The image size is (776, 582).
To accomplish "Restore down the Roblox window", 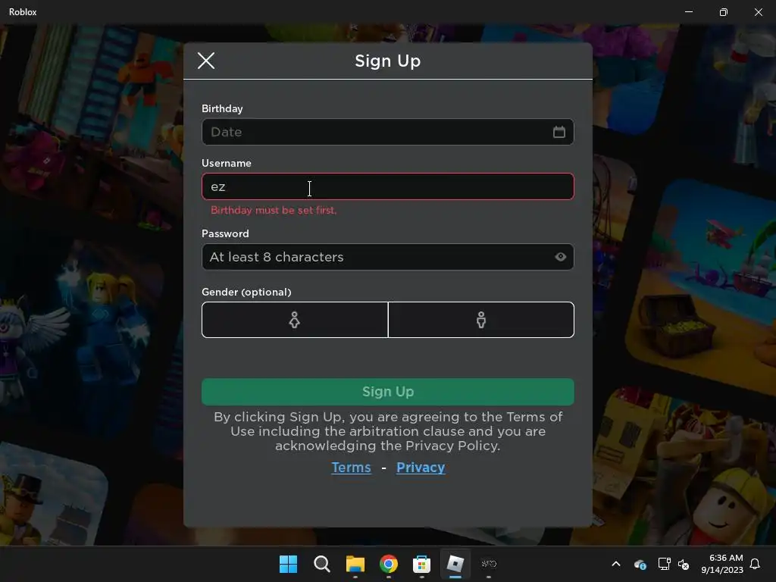I will tap(724, 12).
